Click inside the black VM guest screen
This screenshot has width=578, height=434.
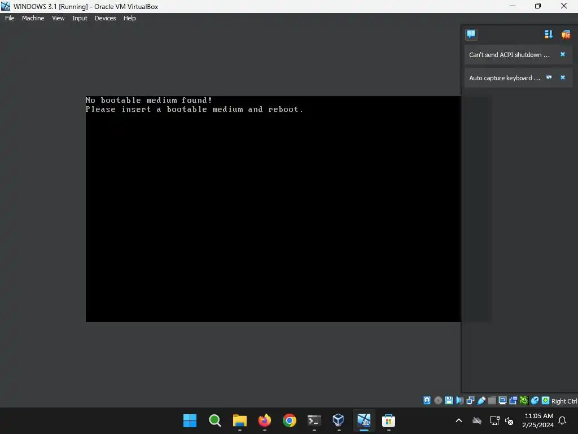click(273, 209)
